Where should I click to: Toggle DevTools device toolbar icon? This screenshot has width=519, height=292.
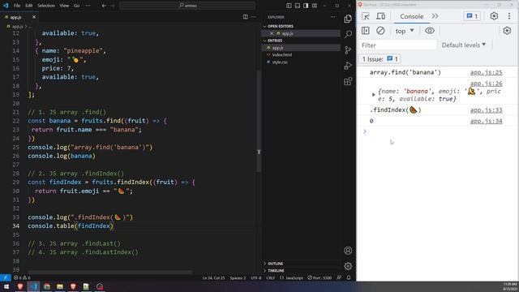coord(380,16)
